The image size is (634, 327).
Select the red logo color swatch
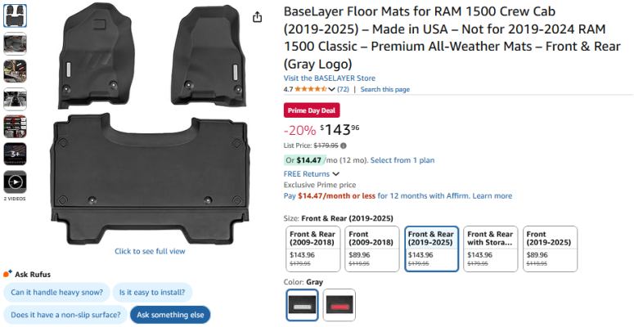pyautogui.click(x=339, y=305)
